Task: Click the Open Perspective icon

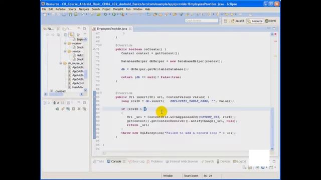Action: point(225,21)
